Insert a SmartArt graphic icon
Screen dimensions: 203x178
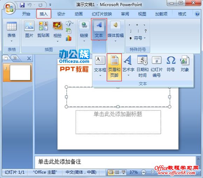click(69, 31)
